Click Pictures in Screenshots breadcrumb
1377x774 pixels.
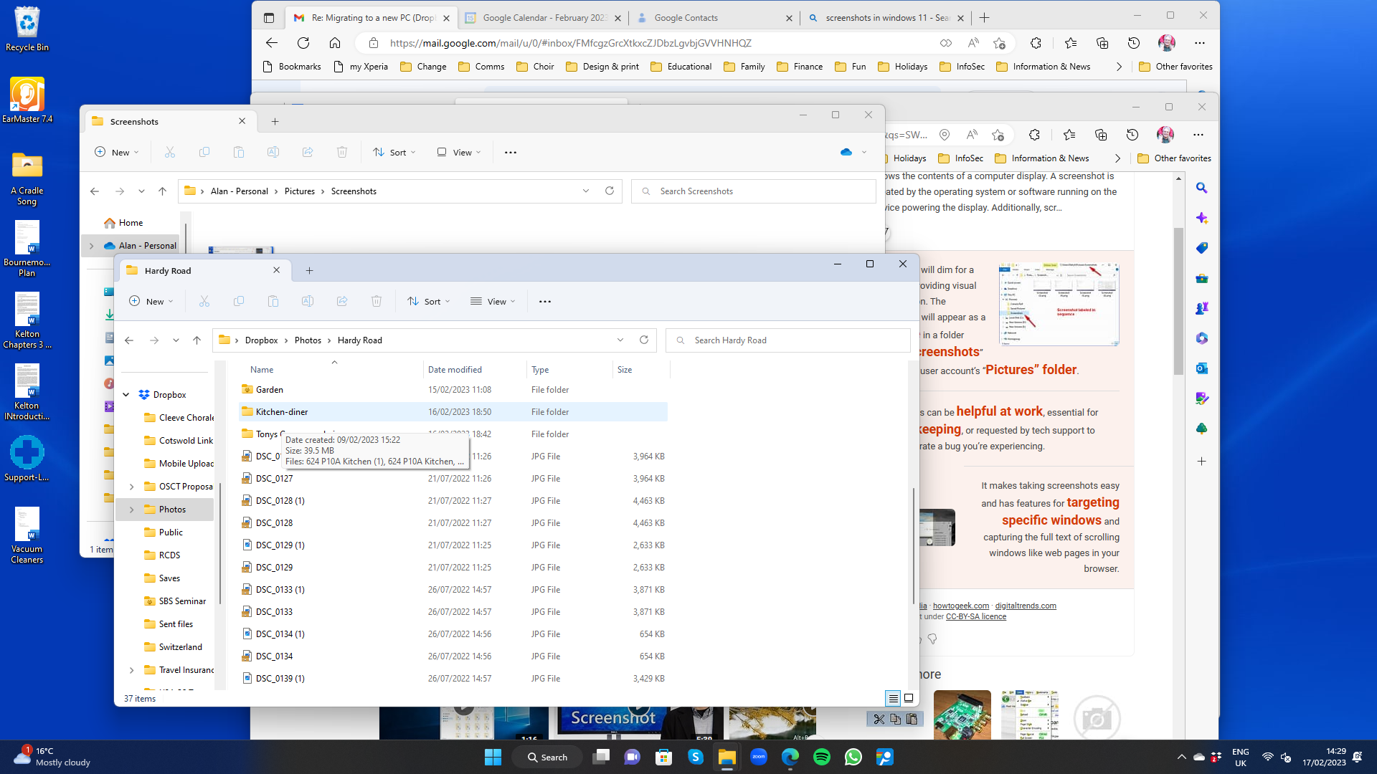300,191
